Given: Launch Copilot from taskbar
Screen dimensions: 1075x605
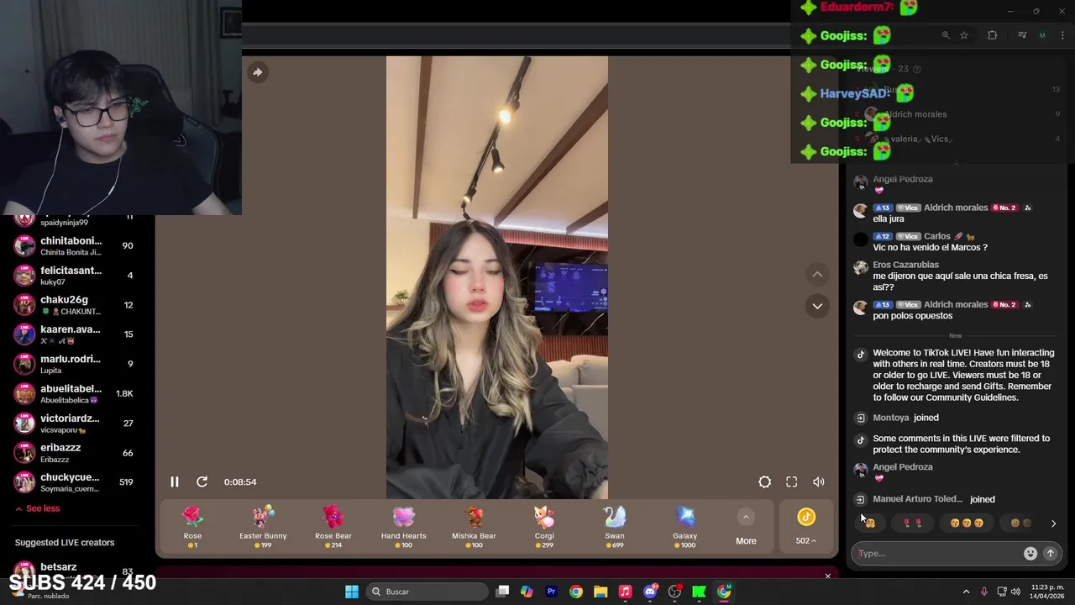Looking at the screenshot, I should [x=527, y=592].
